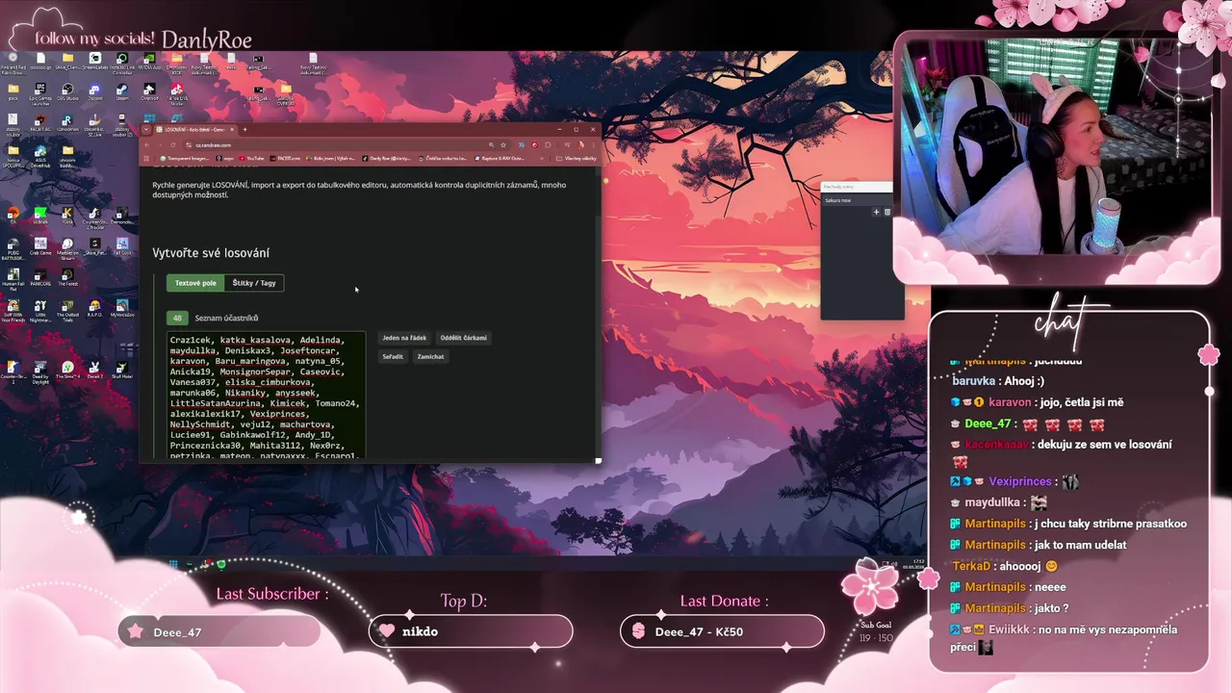Open the Crab Game desktop icon

[40, 247]
